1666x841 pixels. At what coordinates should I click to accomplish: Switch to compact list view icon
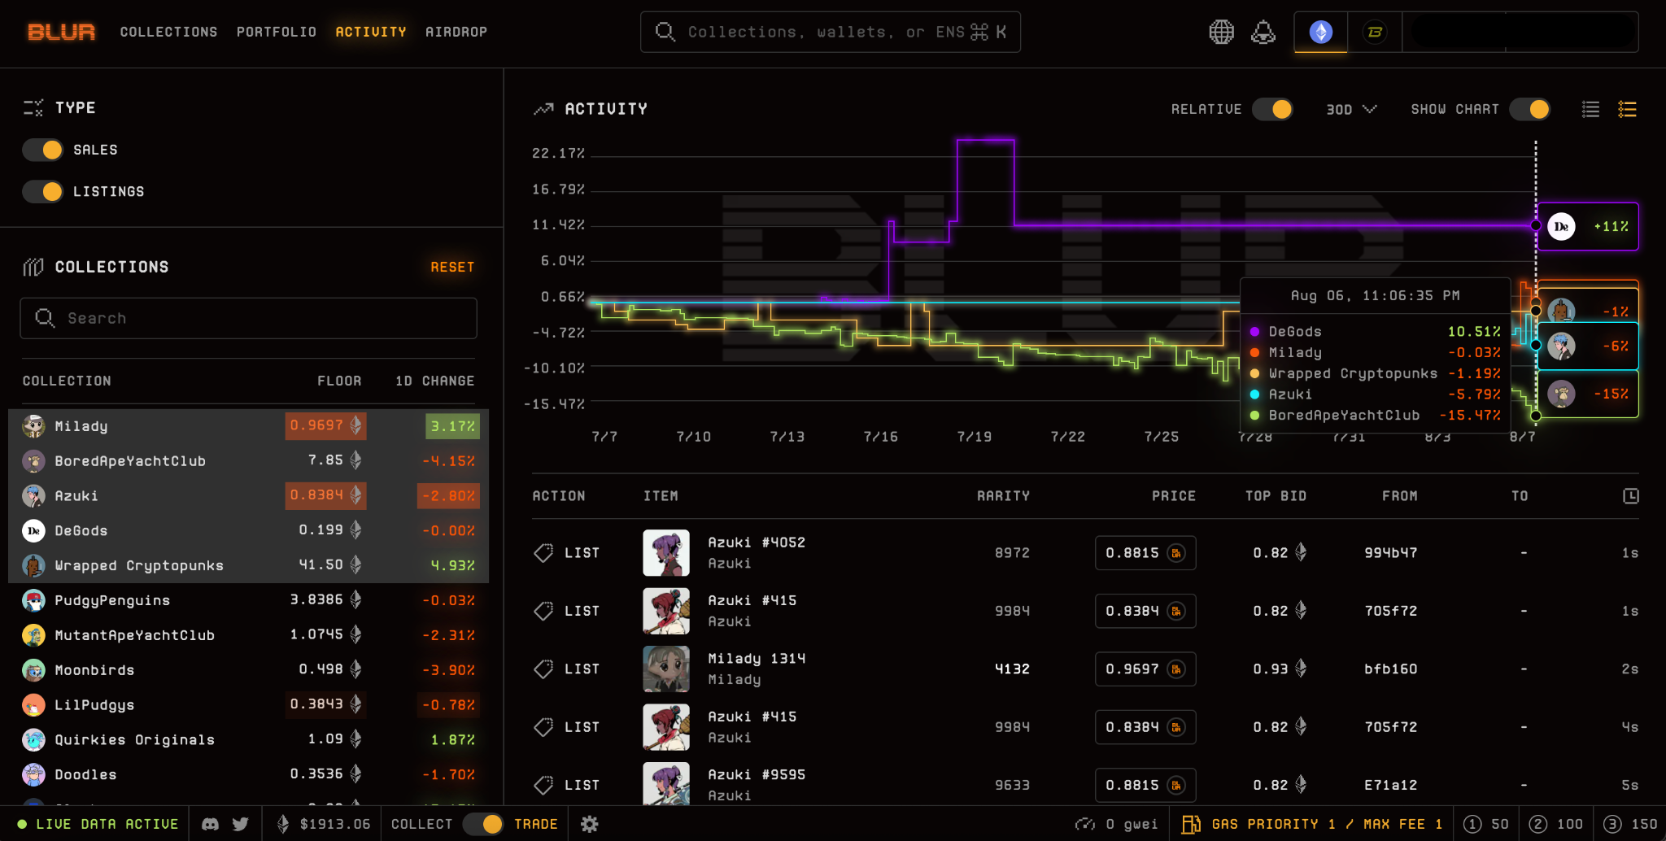[x=1590, y=109]
